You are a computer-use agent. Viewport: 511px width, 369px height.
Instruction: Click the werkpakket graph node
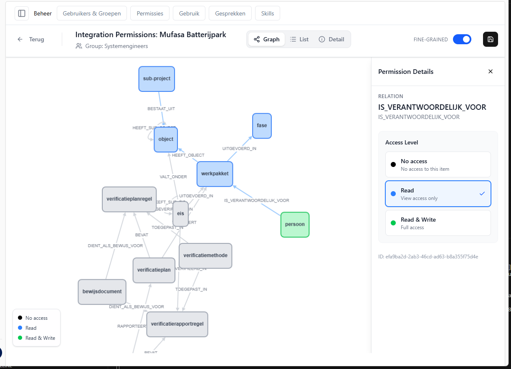tap(215, 174)
